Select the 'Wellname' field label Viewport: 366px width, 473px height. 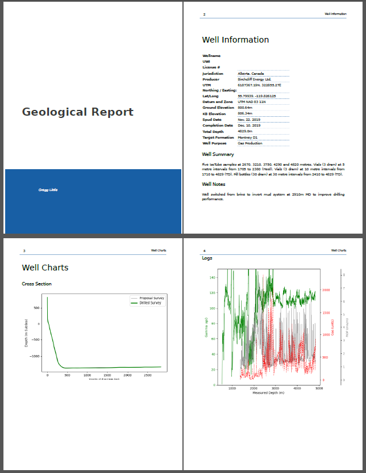click(212, 56)
